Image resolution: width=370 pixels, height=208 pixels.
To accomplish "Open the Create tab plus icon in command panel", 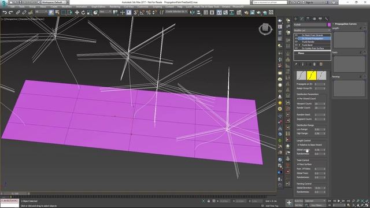I will 295,18.
